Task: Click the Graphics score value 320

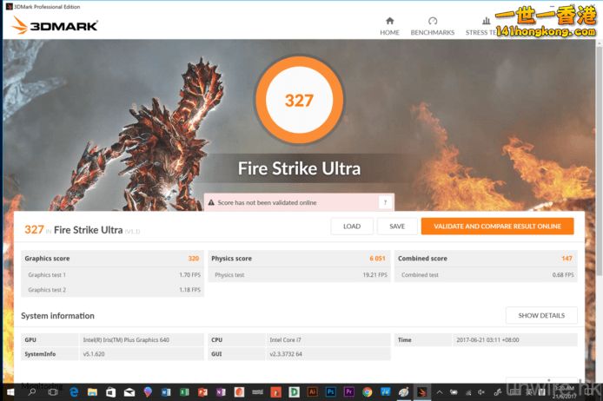Action: pos(194,259)
